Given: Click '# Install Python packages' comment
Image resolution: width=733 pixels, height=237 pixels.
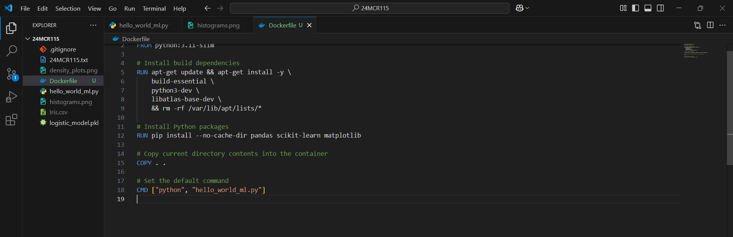Looking at the screenshot, I should (x=183, y=127).
